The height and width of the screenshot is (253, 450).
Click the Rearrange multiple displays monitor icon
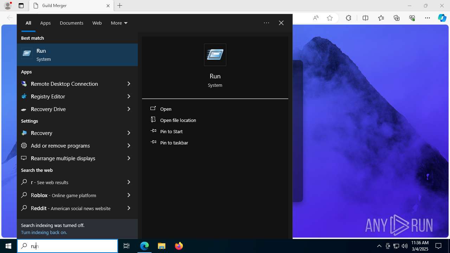(x=24, y=158)
